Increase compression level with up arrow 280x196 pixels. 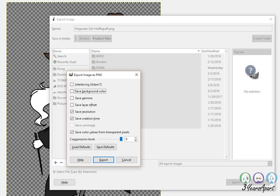[x=136, y=138]
